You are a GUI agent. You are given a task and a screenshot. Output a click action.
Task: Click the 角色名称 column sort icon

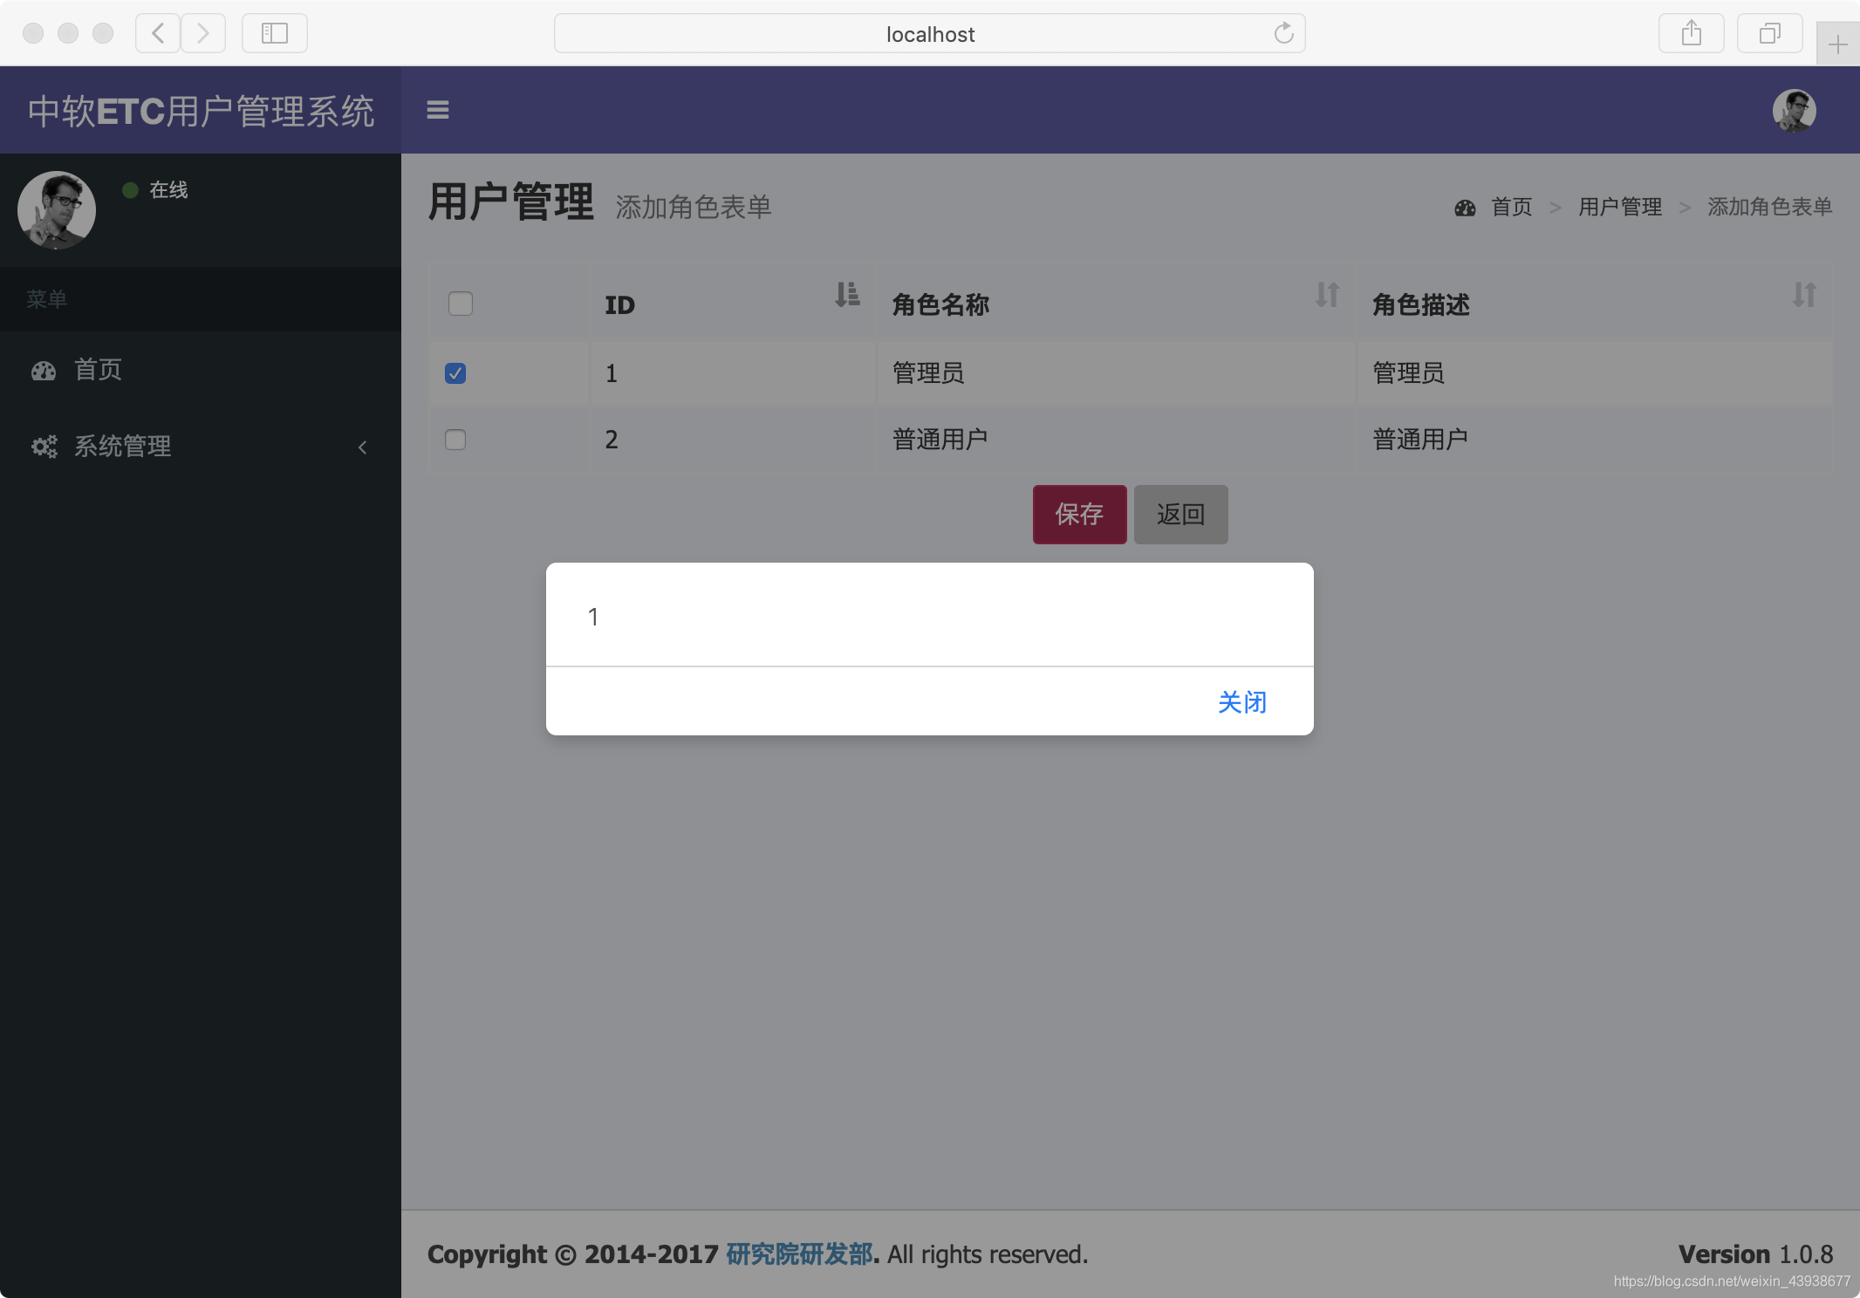[1326, 295]
